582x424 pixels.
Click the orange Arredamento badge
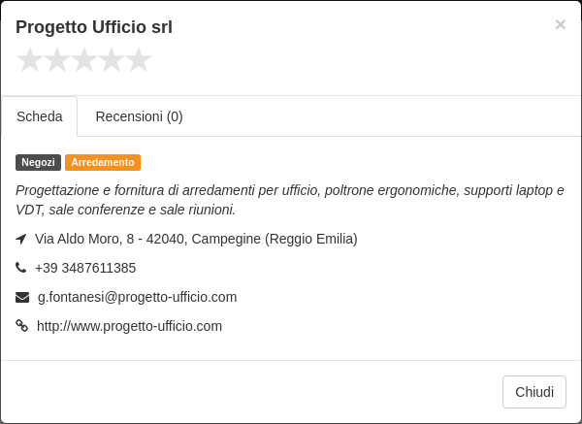coord(103,163)
